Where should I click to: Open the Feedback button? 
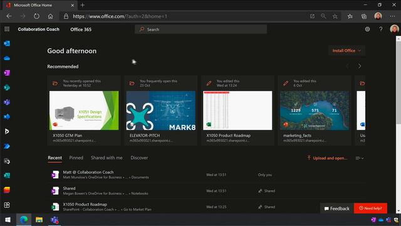[337, 208]
